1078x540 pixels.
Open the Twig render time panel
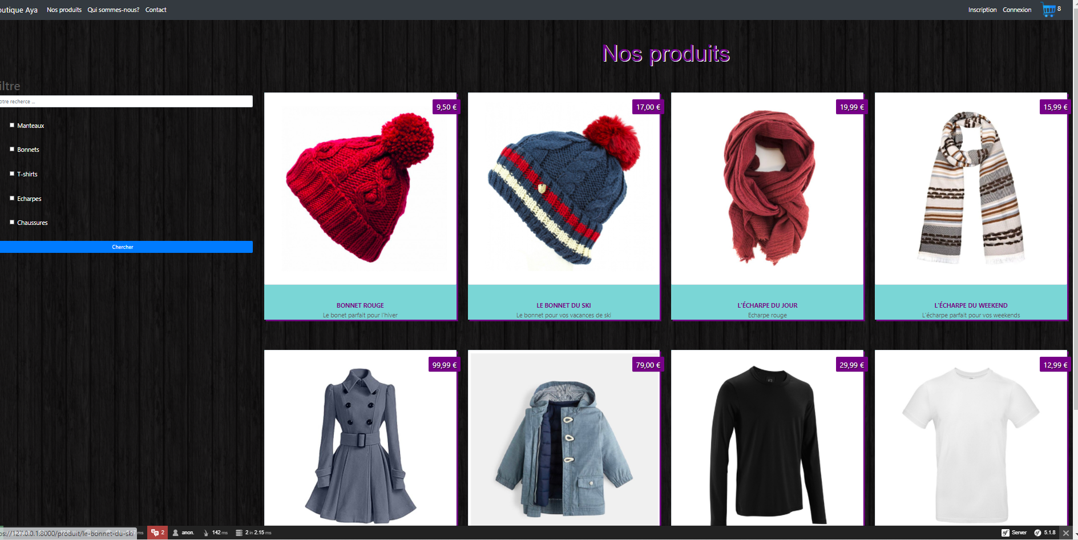click(x=215, y=533)
